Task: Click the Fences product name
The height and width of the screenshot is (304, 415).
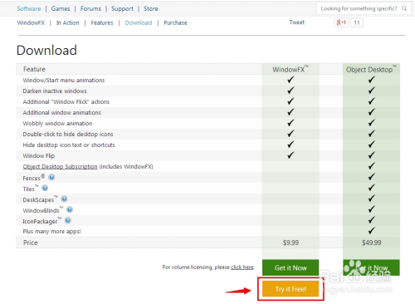Action: [32, 178]
